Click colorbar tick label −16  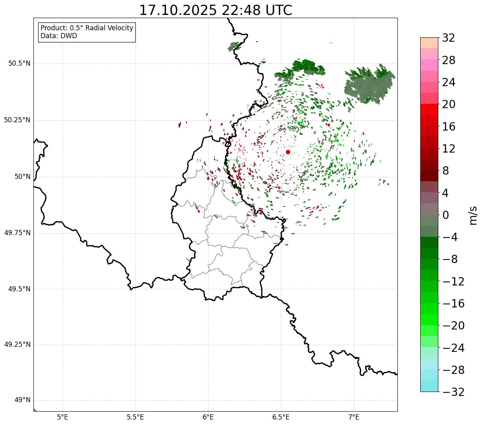click(x=453, y=304)
